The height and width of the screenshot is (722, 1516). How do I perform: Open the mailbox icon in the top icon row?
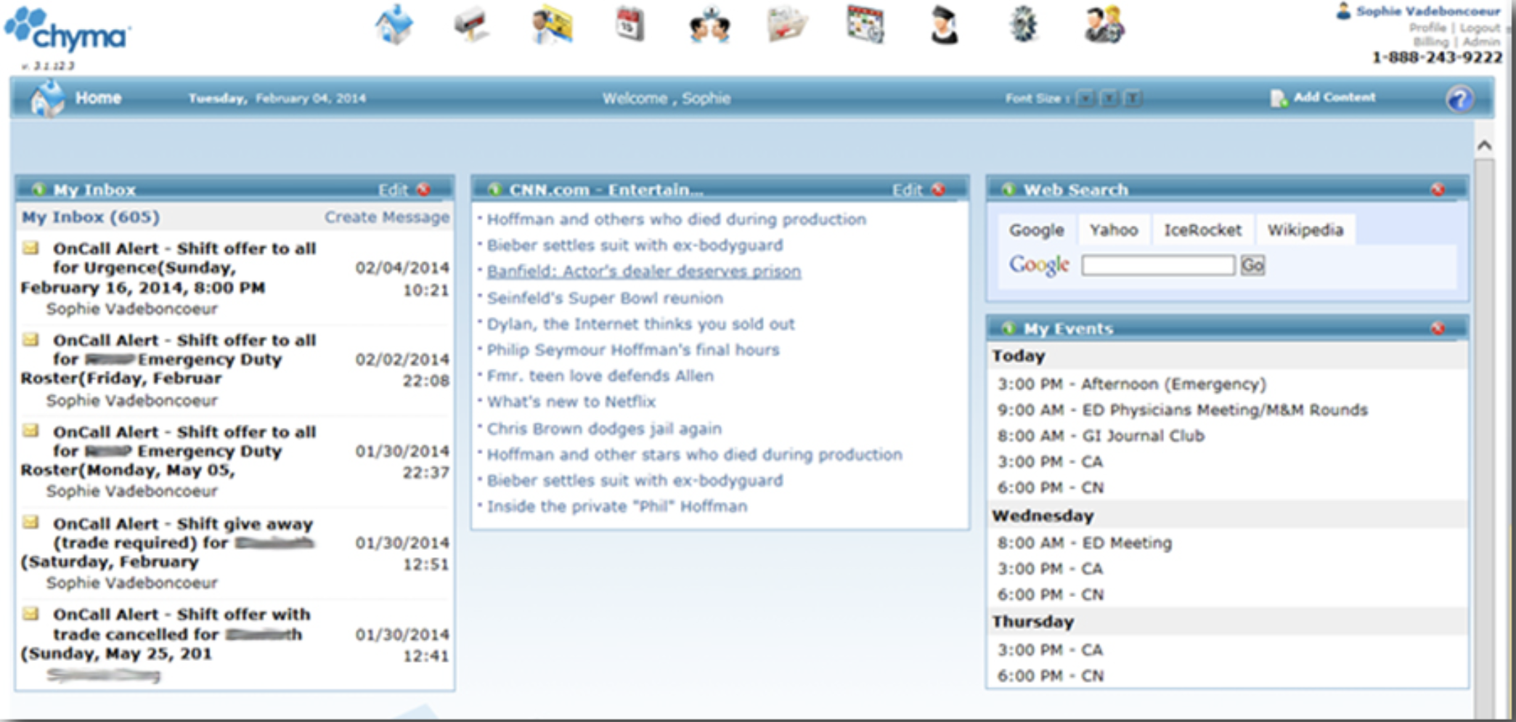pos(471,25)
